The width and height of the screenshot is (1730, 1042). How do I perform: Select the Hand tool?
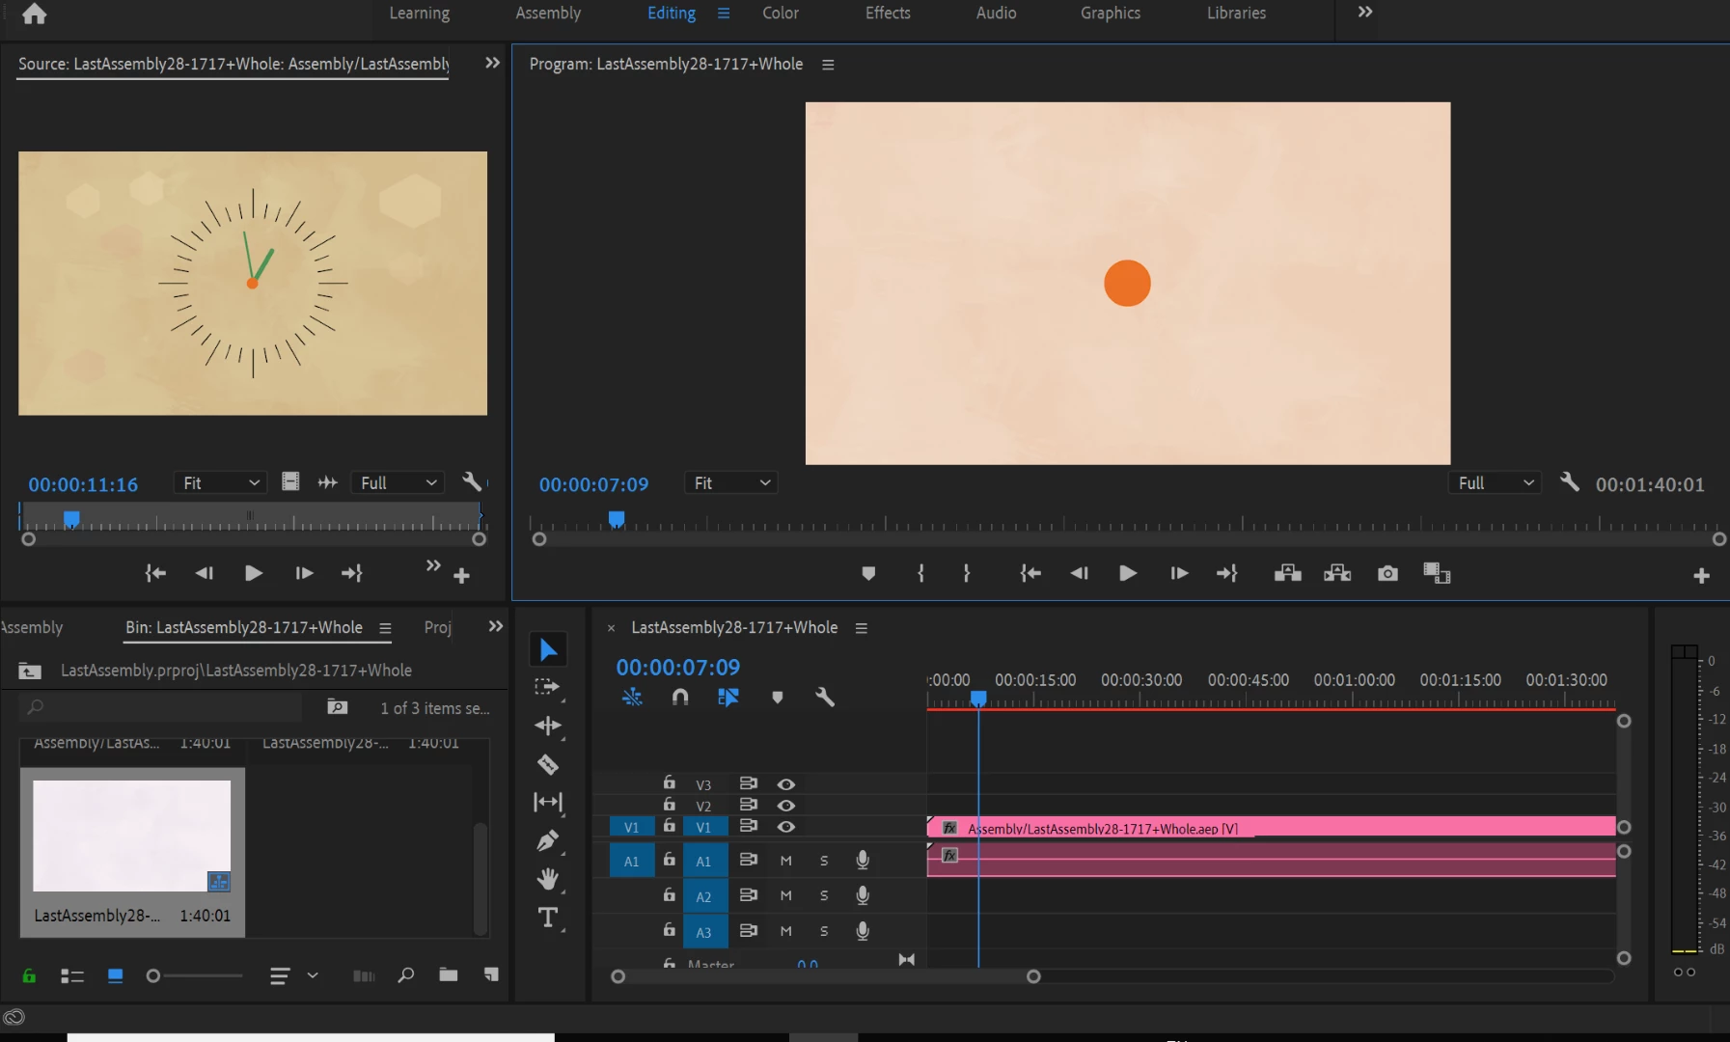[547, 879]
